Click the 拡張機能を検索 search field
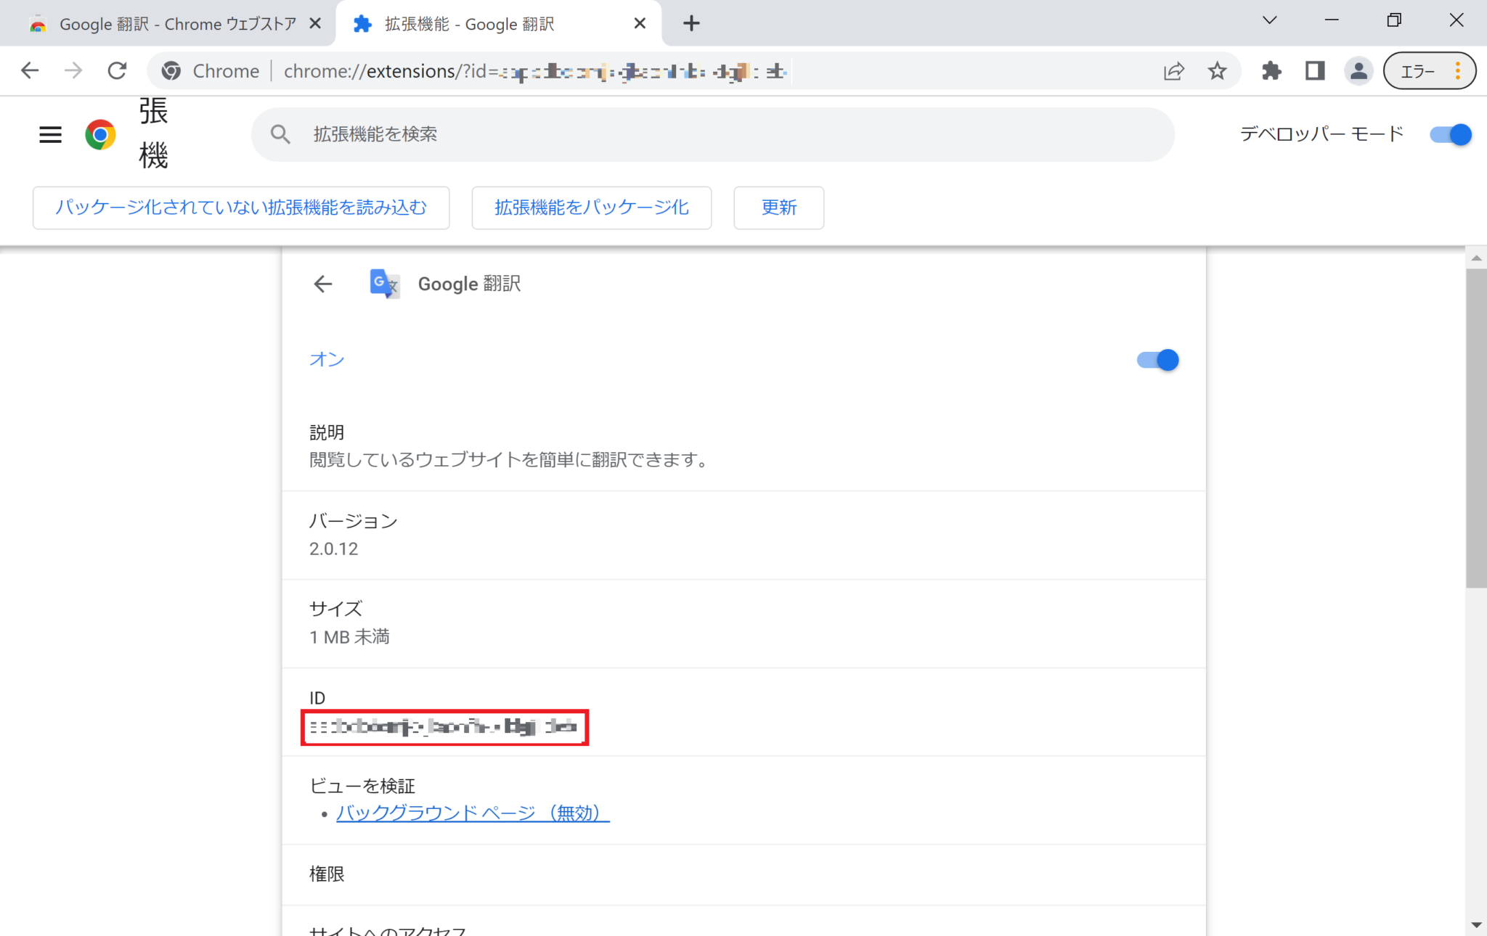 [x=712, y=134]
